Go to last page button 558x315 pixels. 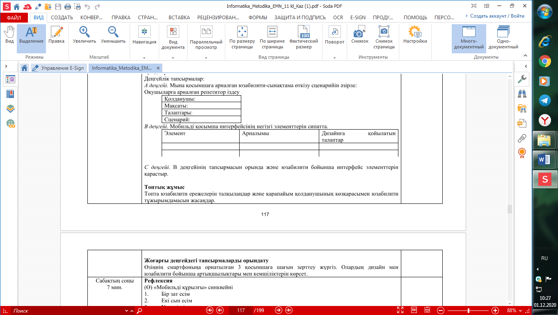pos(289,310)
